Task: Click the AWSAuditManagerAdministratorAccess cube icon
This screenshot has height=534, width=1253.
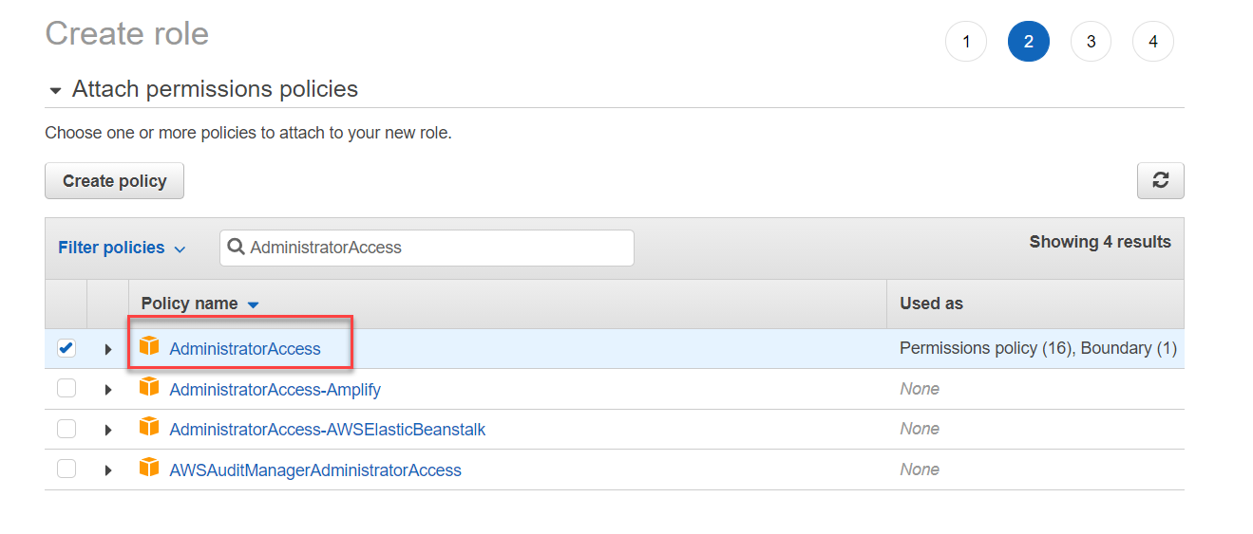Action: click(149, 469)
